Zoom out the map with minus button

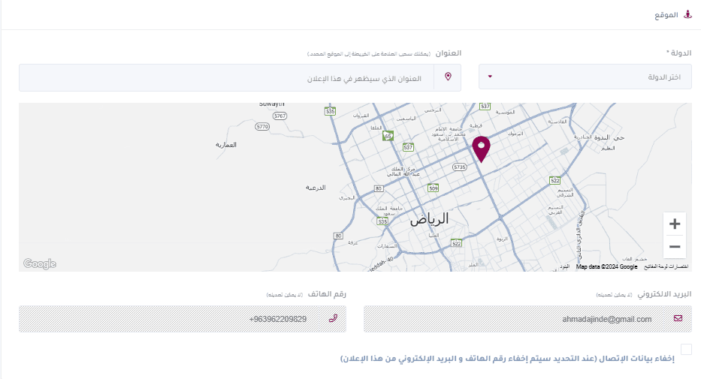[675, 247]
